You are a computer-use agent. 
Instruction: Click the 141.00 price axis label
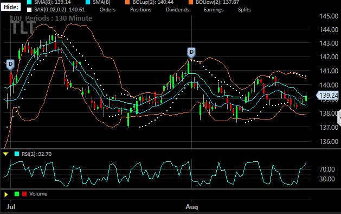tap(329, 71)
